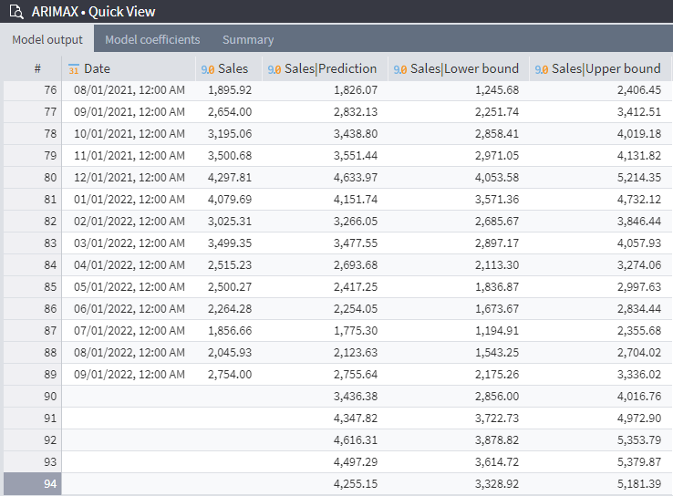
Task: Click the prediction value 4,347.82
Action: [356, 418]
